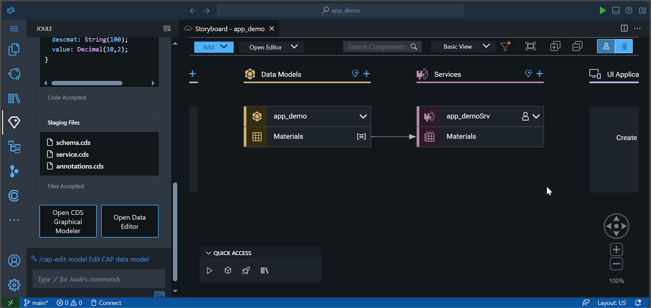
Task: Add column plus at storyboard left
Action: (193, 74)
